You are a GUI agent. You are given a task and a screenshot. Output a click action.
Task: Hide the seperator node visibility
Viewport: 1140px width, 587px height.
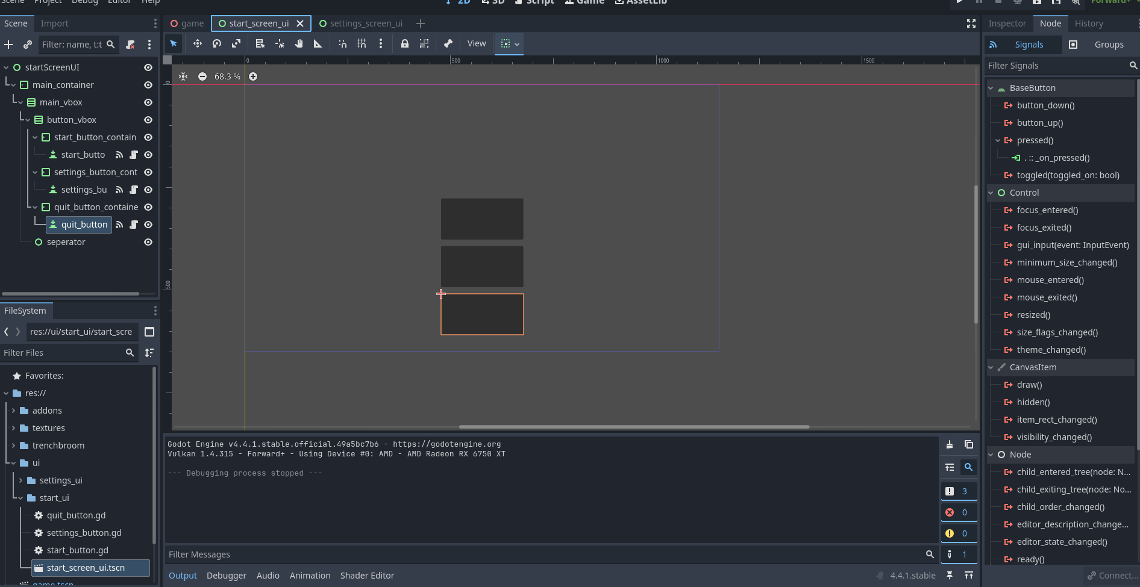pos(148,242)
